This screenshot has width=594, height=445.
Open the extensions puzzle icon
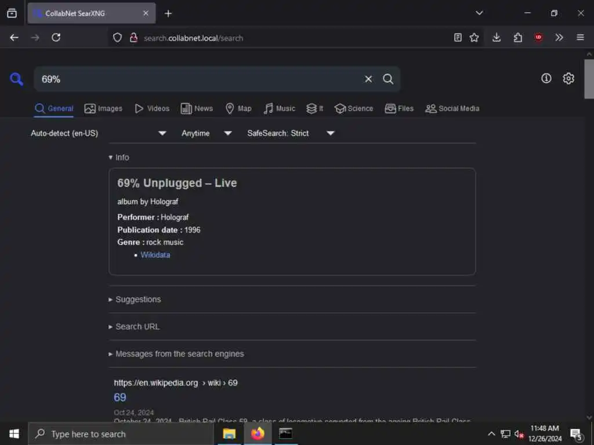point(517,38)
